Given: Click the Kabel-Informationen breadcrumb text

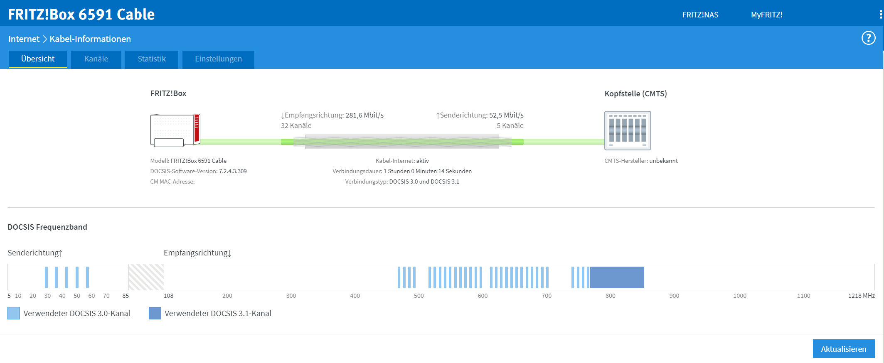Looking at the screenshot, I should [90, 39].
